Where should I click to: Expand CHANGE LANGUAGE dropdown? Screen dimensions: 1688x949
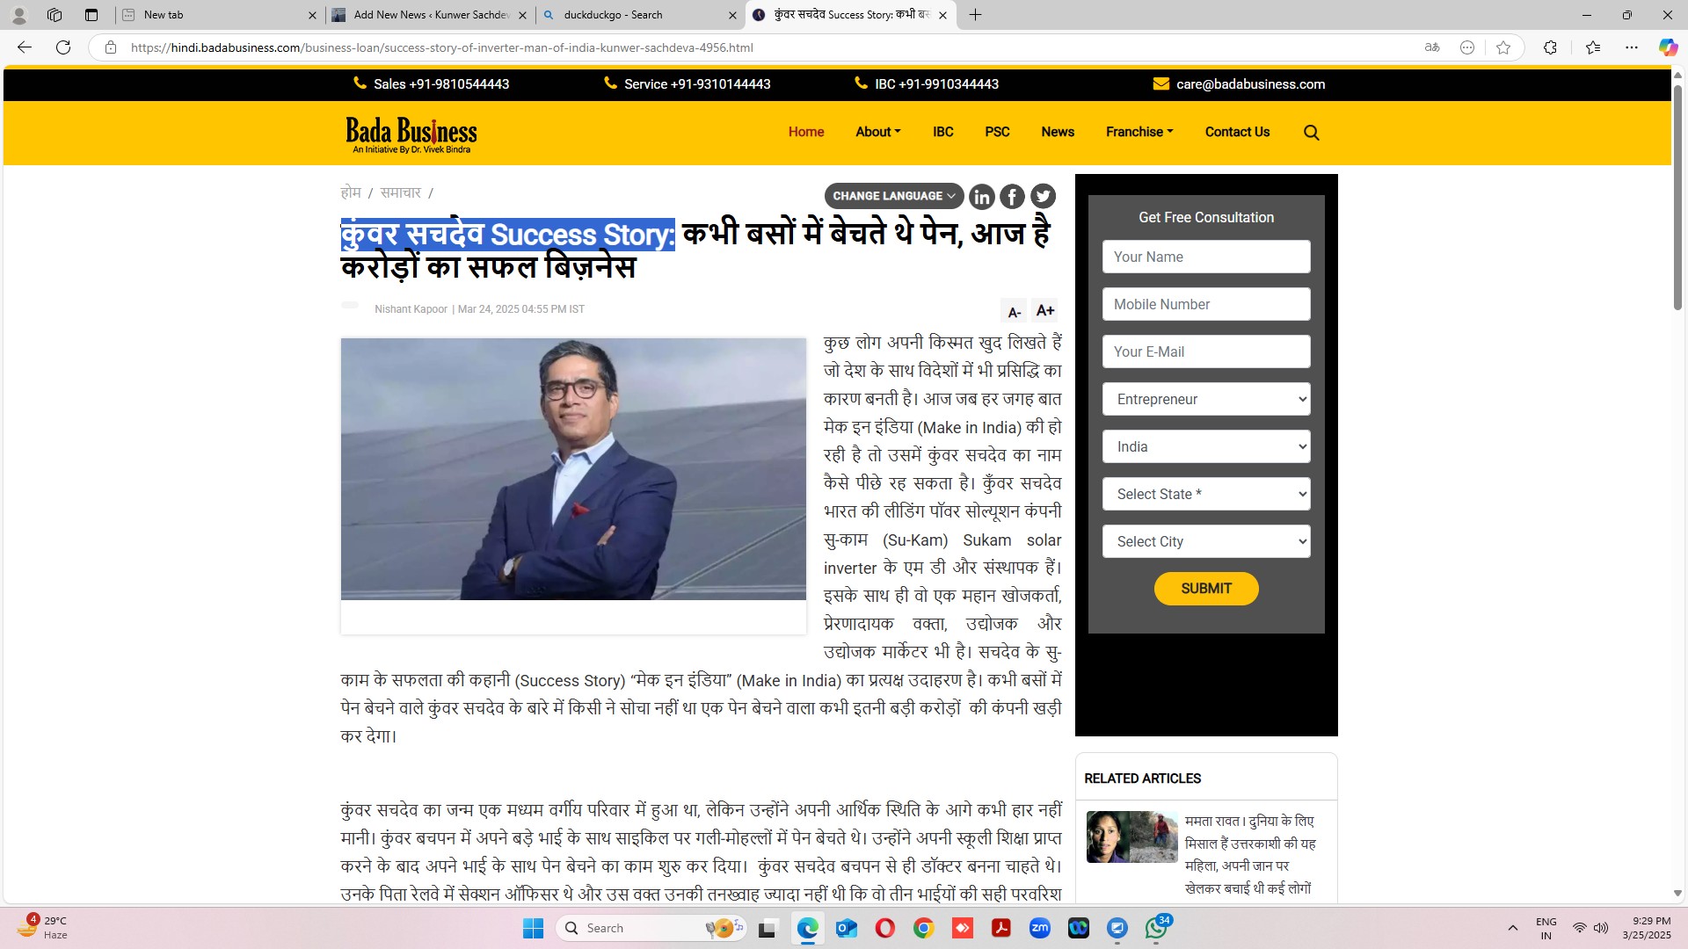(x=893, y=196)
